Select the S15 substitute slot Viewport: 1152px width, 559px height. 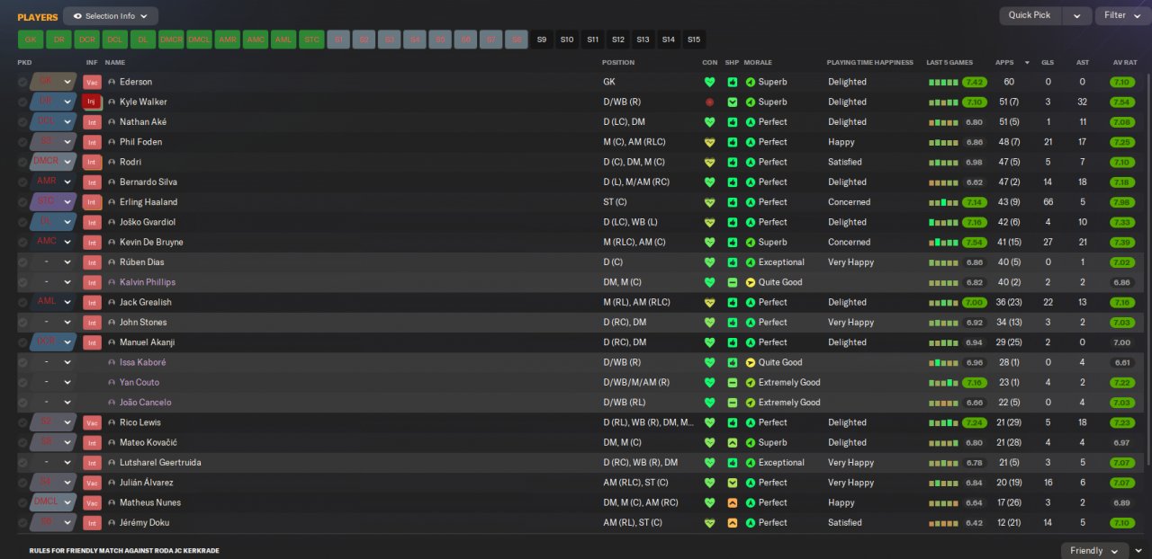[693, 40]
